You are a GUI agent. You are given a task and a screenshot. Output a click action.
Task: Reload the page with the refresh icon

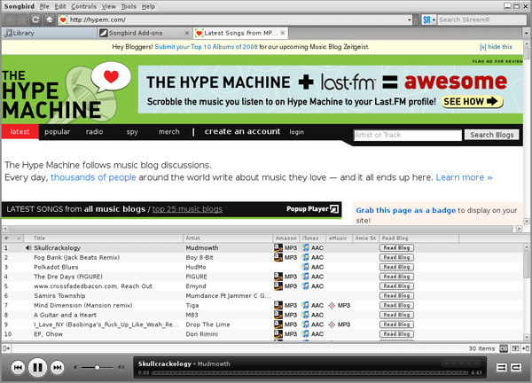[x=35, y=20]
